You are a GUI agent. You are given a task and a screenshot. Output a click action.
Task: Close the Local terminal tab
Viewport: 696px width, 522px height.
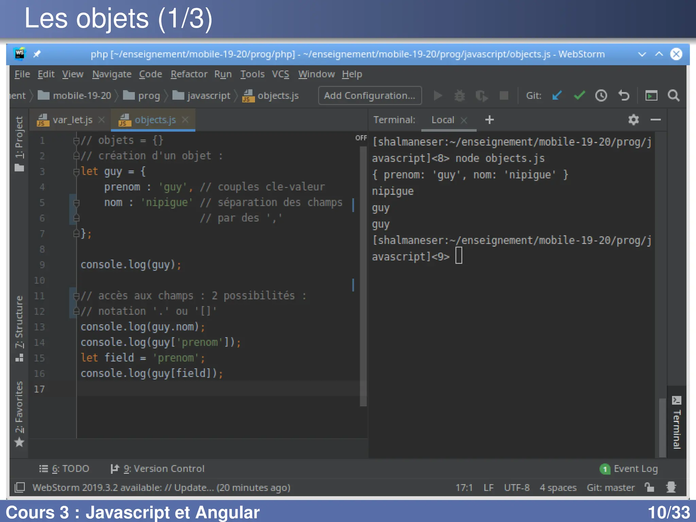click(464, 120)
